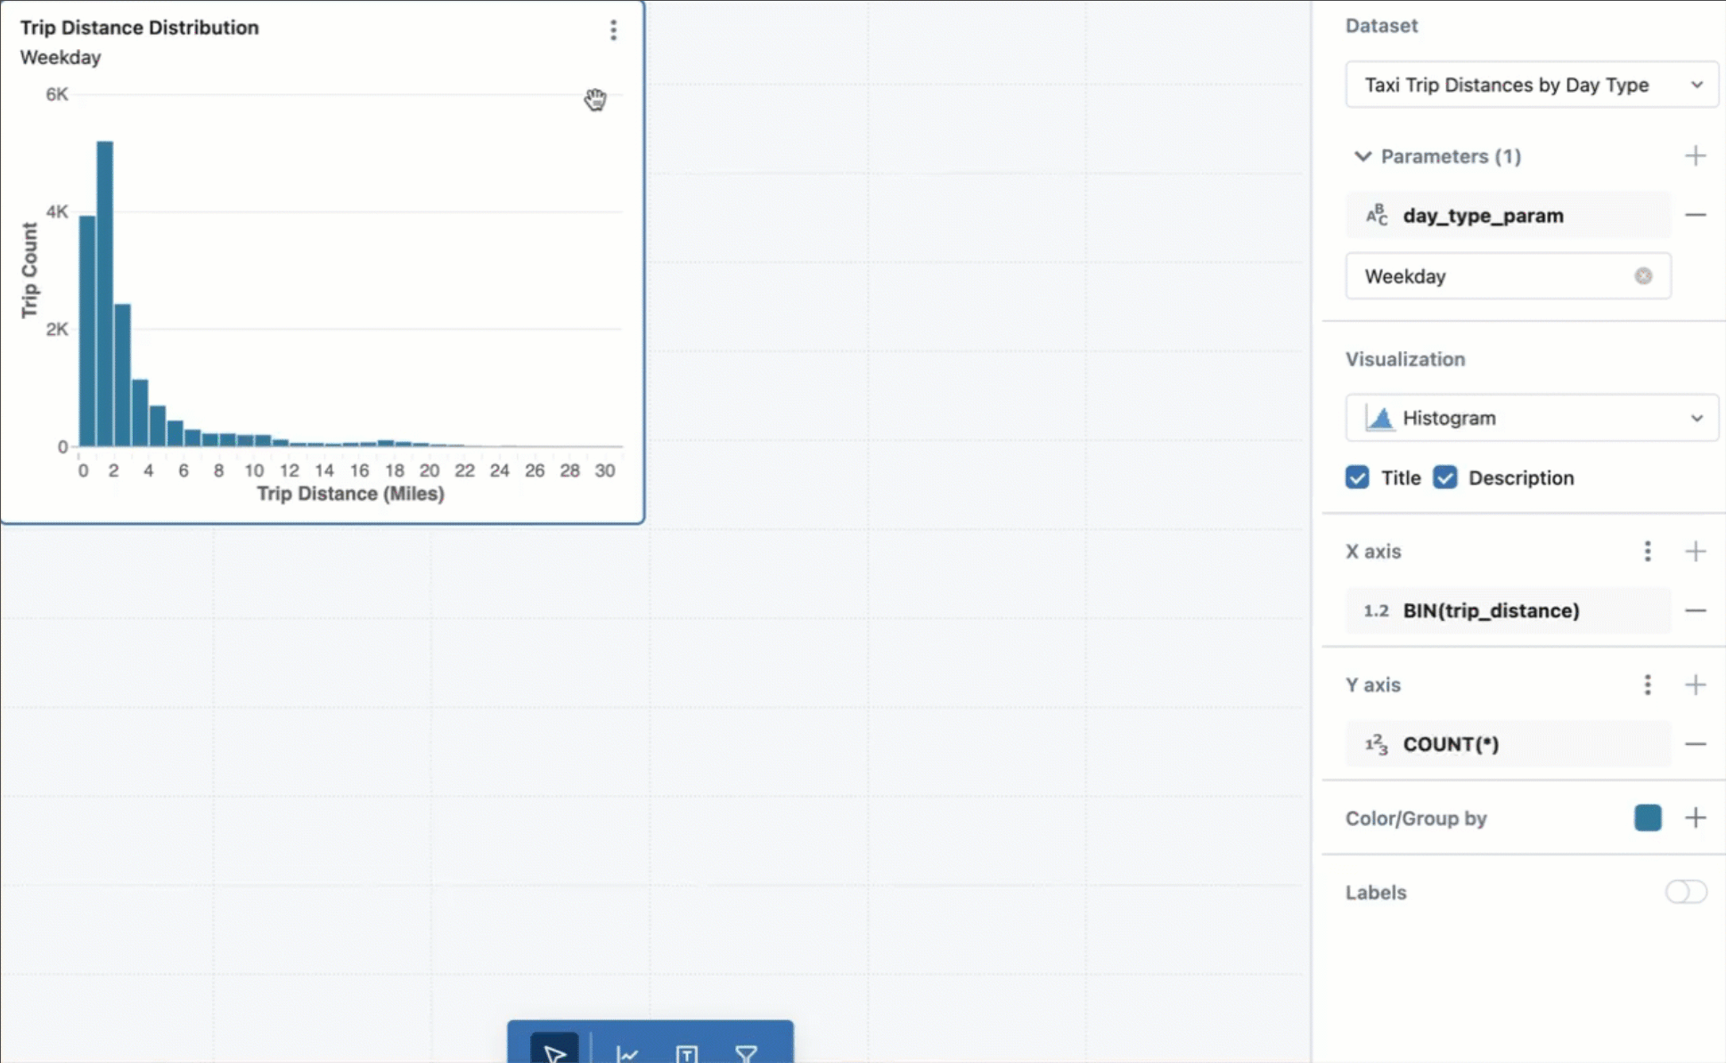Click the add Parameters button
Viewport: 1726px width, 1063px height.
1695,155
